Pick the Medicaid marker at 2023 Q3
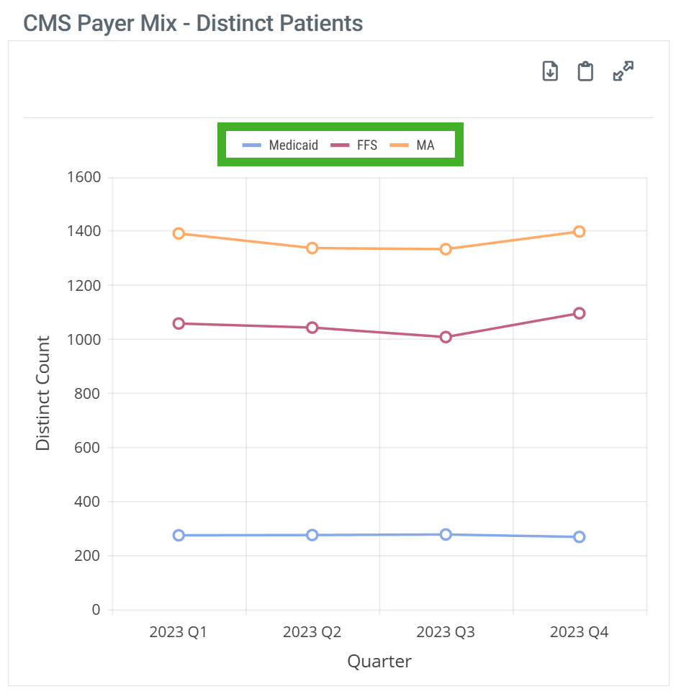The width and height of the screenshot is (676, 694). pos(446,535)
